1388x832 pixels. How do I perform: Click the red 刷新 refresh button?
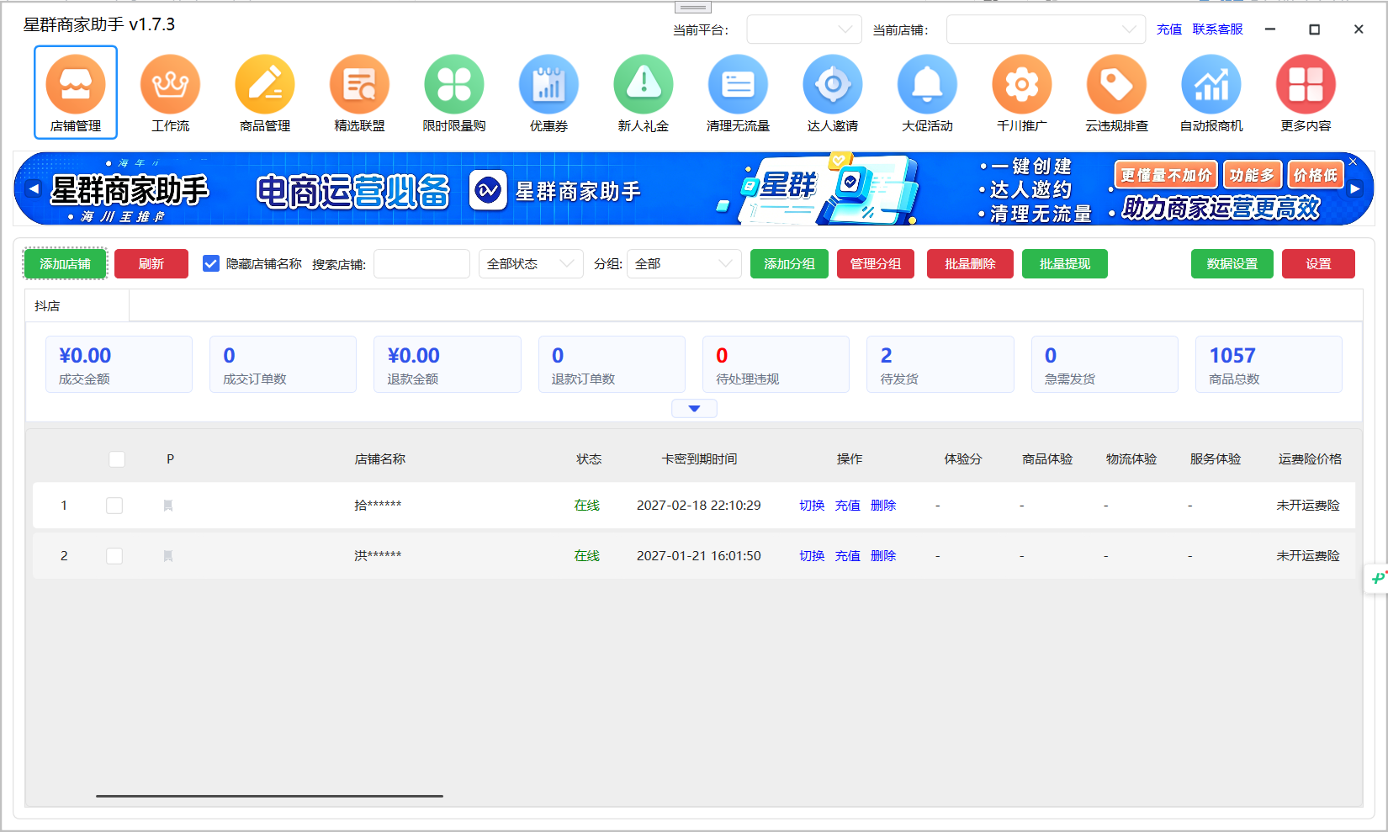click(x=151, y=264)
